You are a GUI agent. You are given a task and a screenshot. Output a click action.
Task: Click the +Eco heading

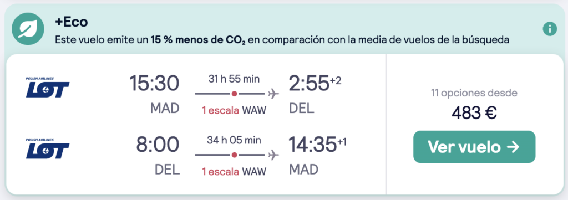(x=72, y=22)
